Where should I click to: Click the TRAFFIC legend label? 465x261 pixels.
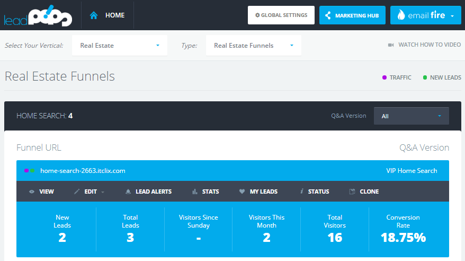click(400, 77)
